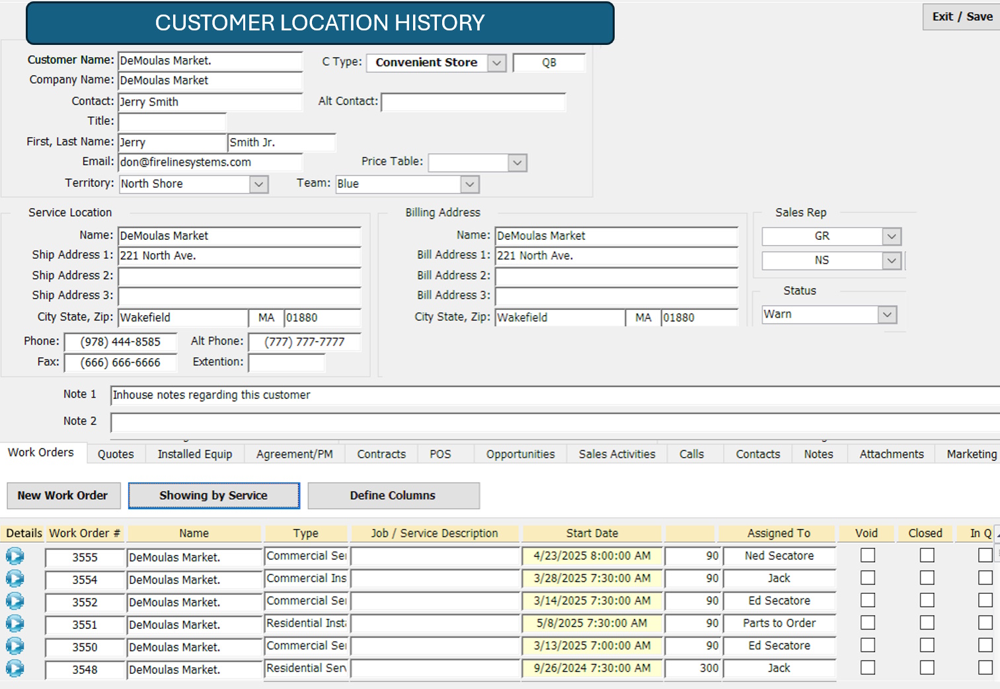1000x689 pixels.
Task: Check Closed box for work order 3550
Action: 927,645
